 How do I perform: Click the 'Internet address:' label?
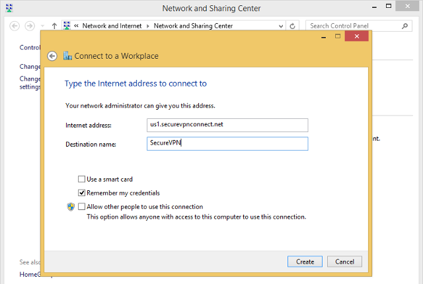pyautogui.click(x=89, y=125)
